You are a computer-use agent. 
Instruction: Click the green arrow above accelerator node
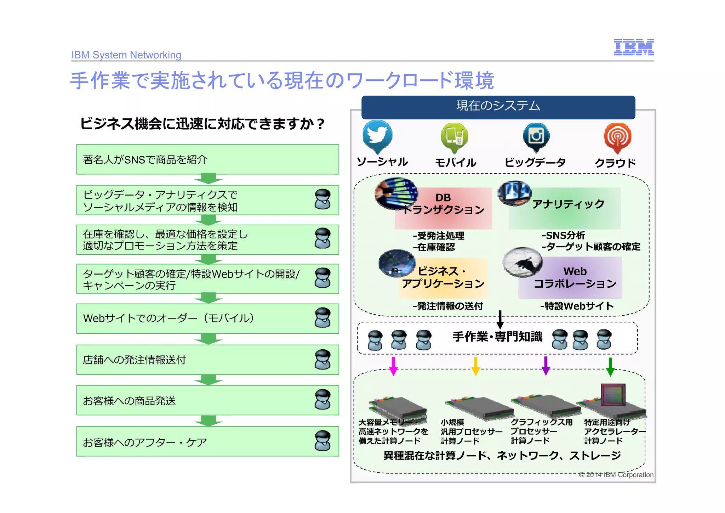click(610, 367)
